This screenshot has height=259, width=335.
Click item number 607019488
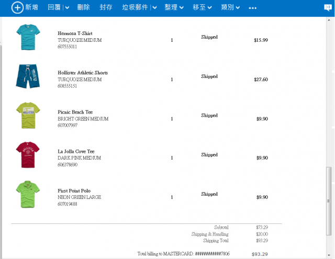68,204
